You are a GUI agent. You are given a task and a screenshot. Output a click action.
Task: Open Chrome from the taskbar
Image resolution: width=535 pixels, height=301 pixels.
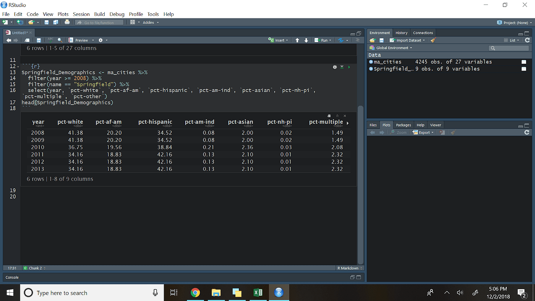point(195,293)
